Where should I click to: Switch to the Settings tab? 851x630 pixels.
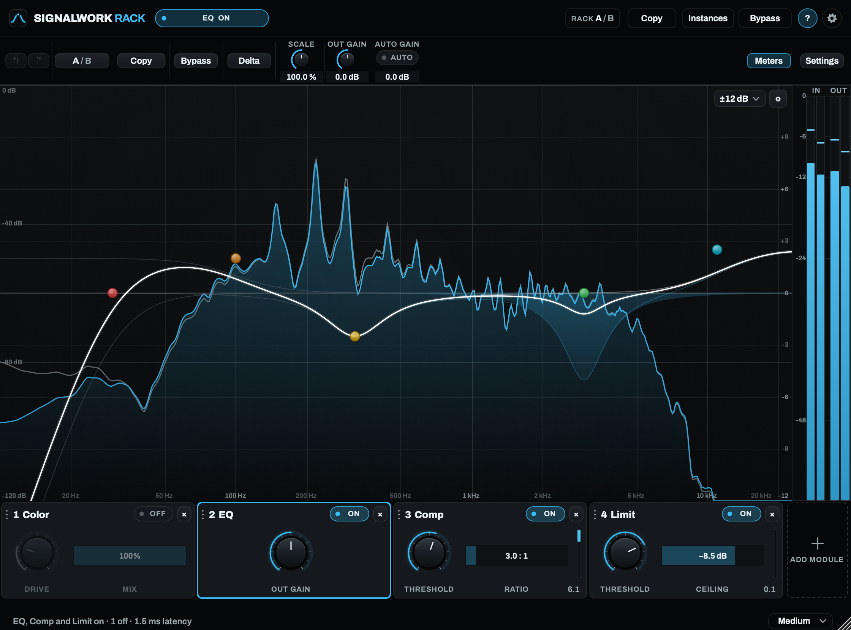(822, 61)
